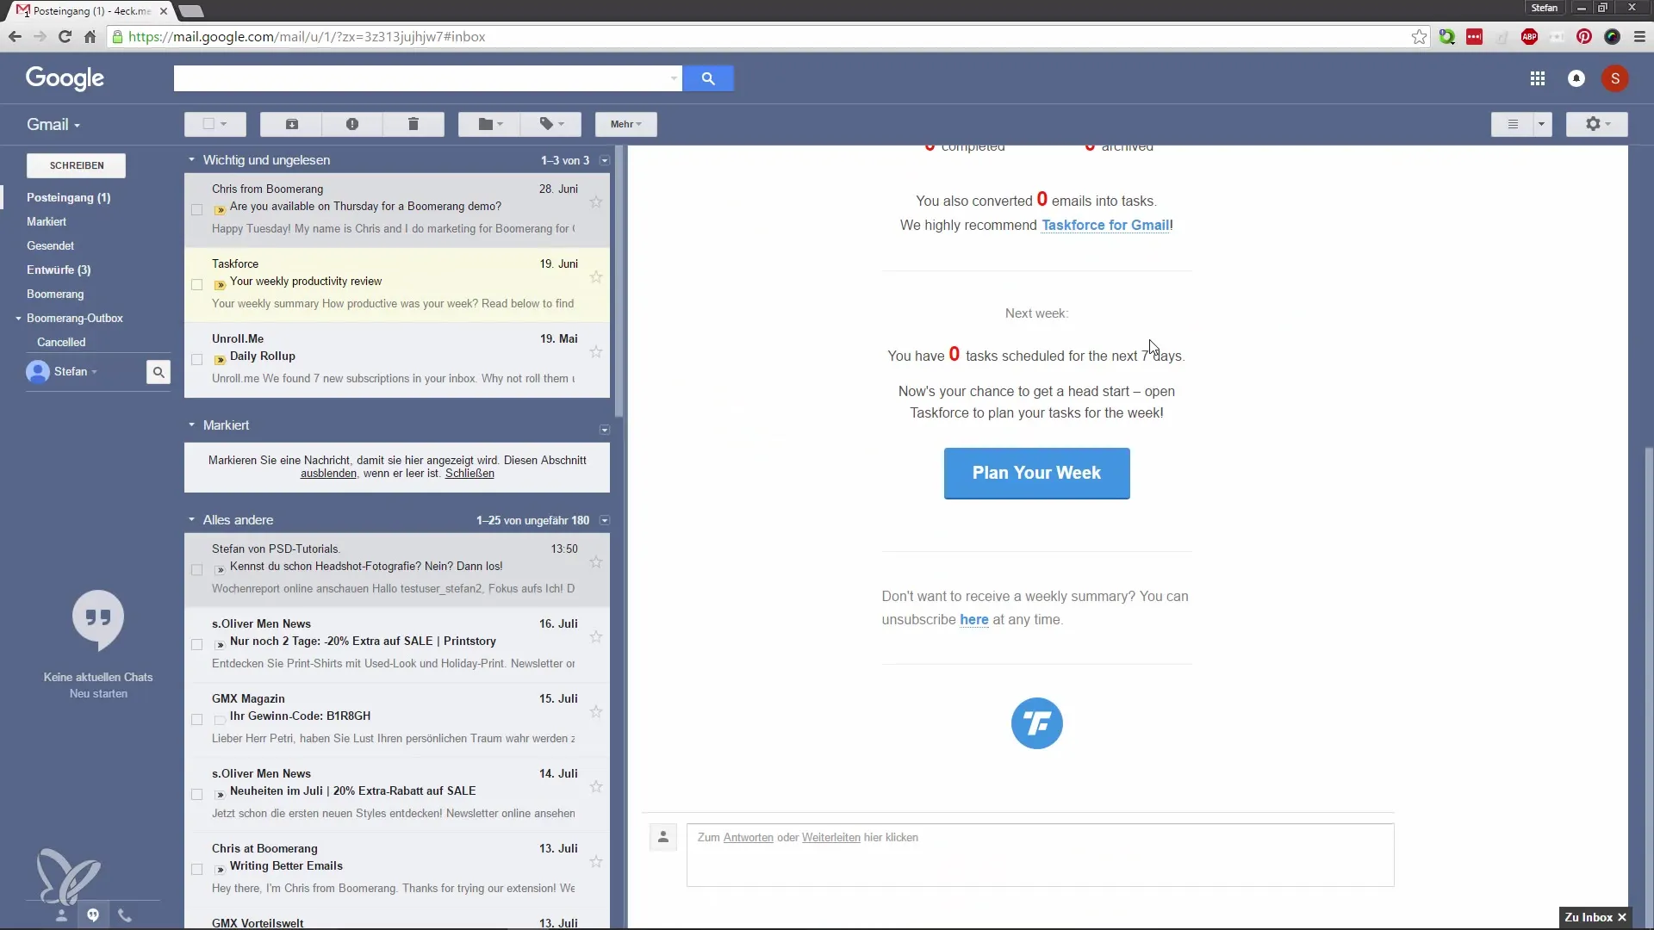
Task: Open the Gesendet folder
Action: point(51,245)
